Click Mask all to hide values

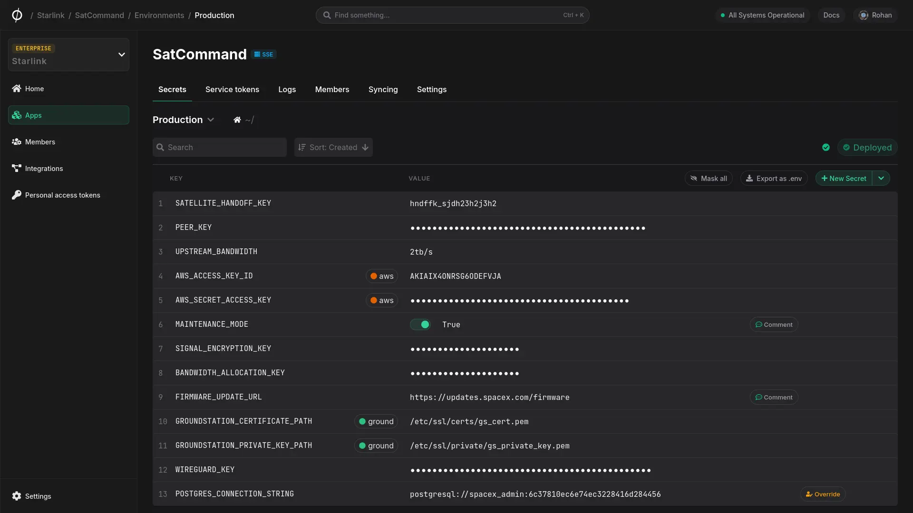coord(709,179)
